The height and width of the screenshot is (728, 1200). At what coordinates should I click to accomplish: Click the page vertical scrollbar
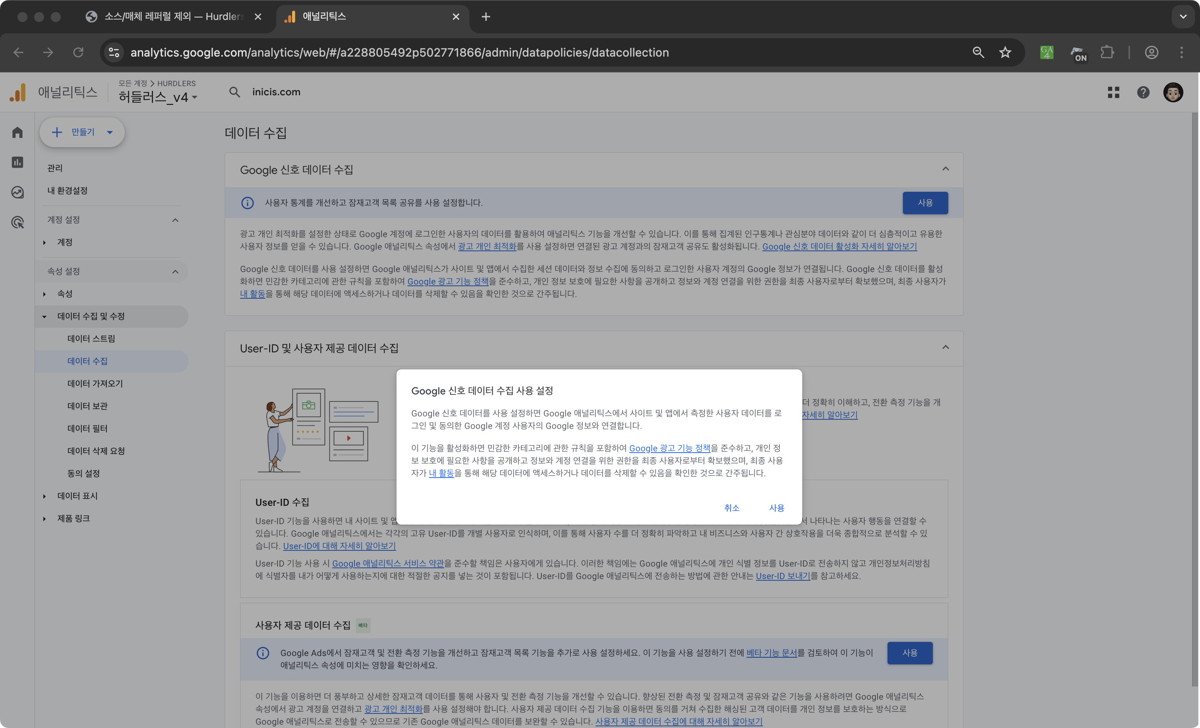coord(1195,399)
